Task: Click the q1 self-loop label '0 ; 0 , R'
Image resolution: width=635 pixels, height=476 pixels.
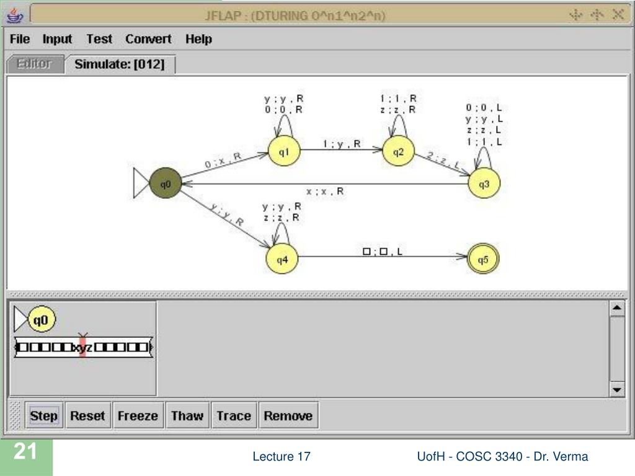Action: tap(283, 109)
